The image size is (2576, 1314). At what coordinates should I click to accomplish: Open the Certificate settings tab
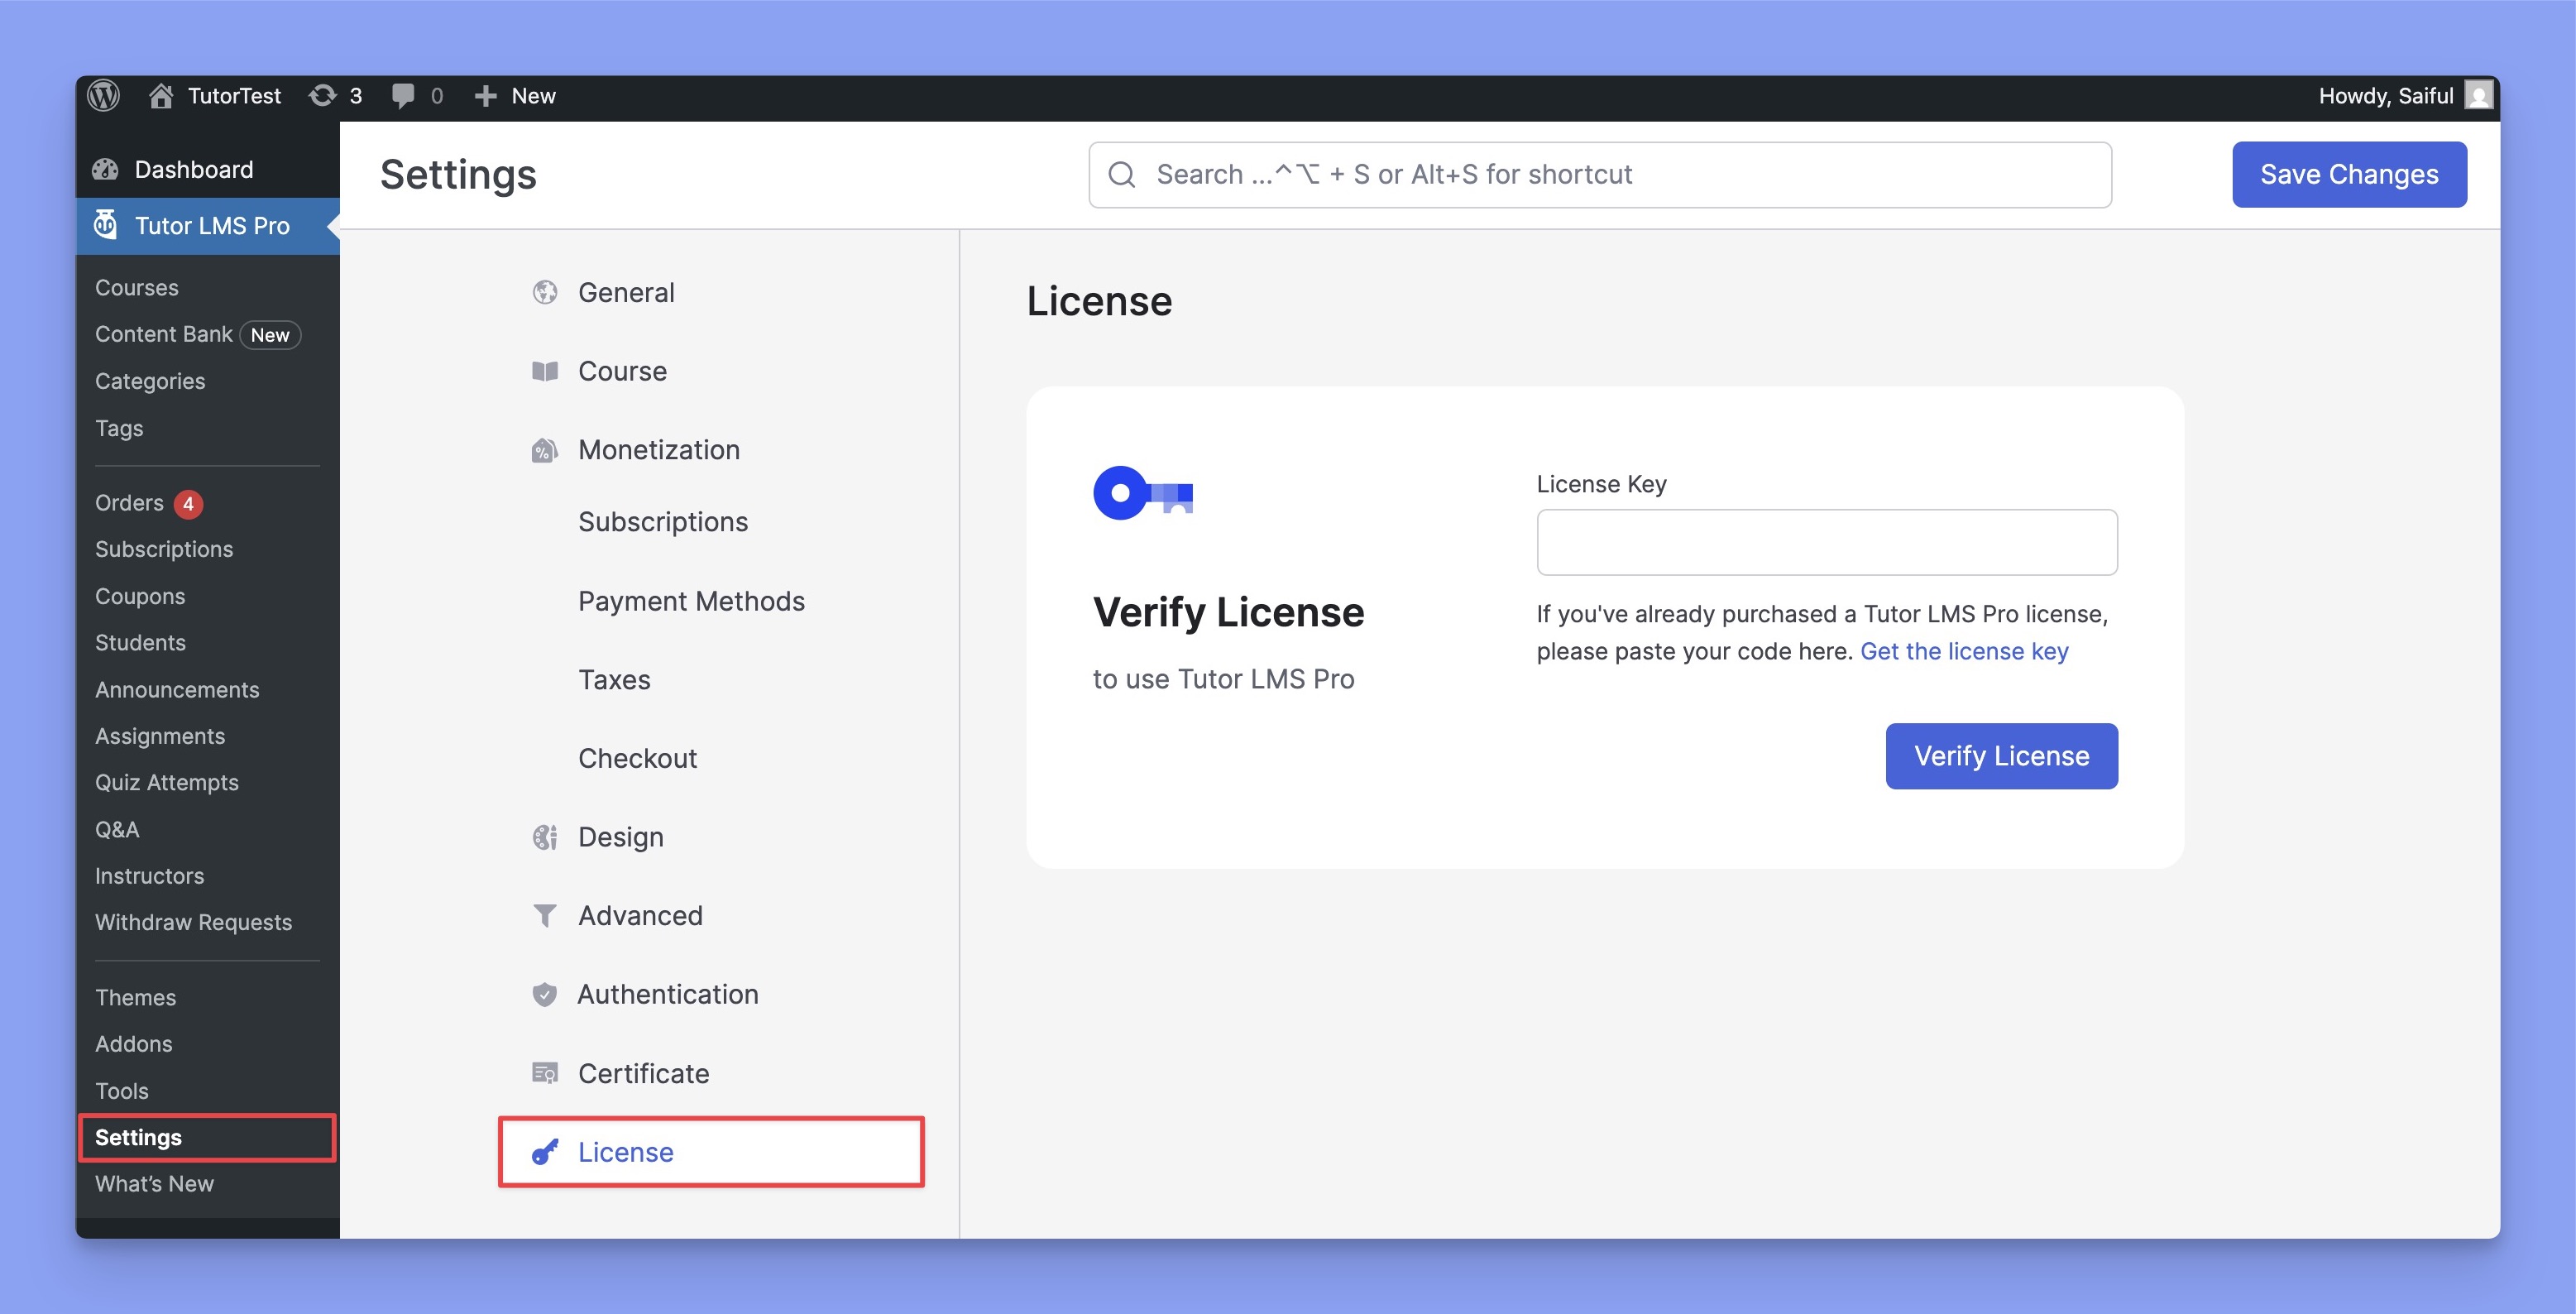(643, 1073)
